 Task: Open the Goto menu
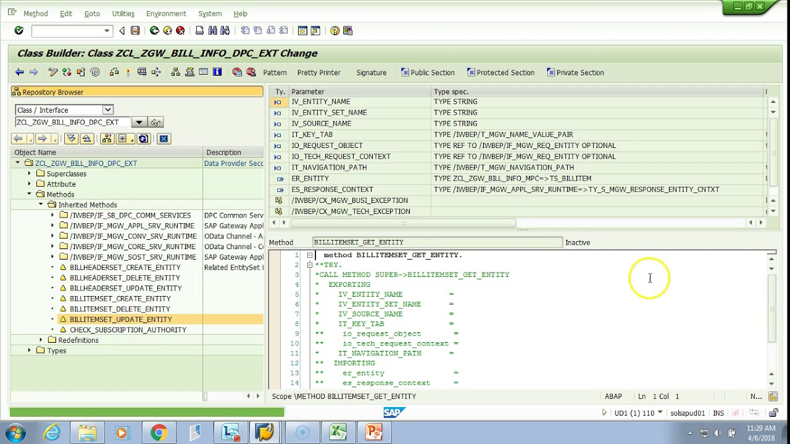pyautogui.click(x=92, y=14)
